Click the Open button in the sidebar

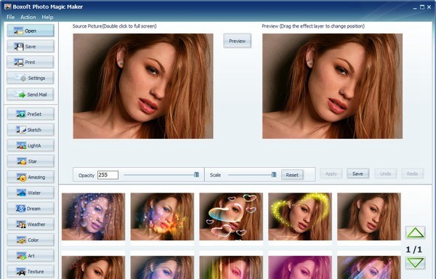point(31,31)
